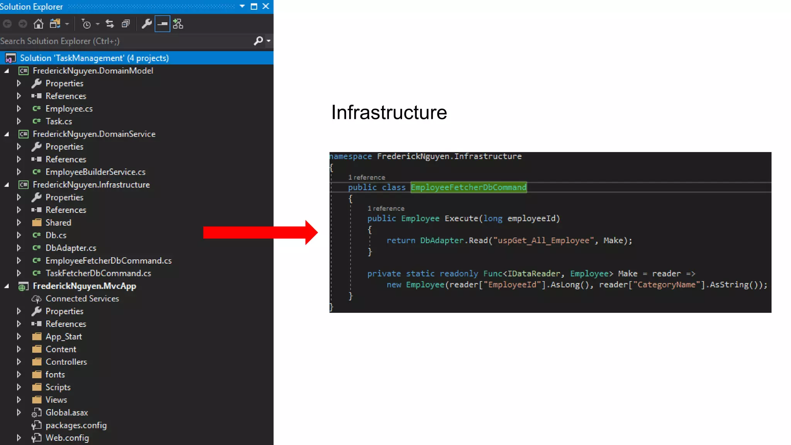This screenshot has height=445, width=791.
Task: Select the Db.cs file
Action: 56,235
